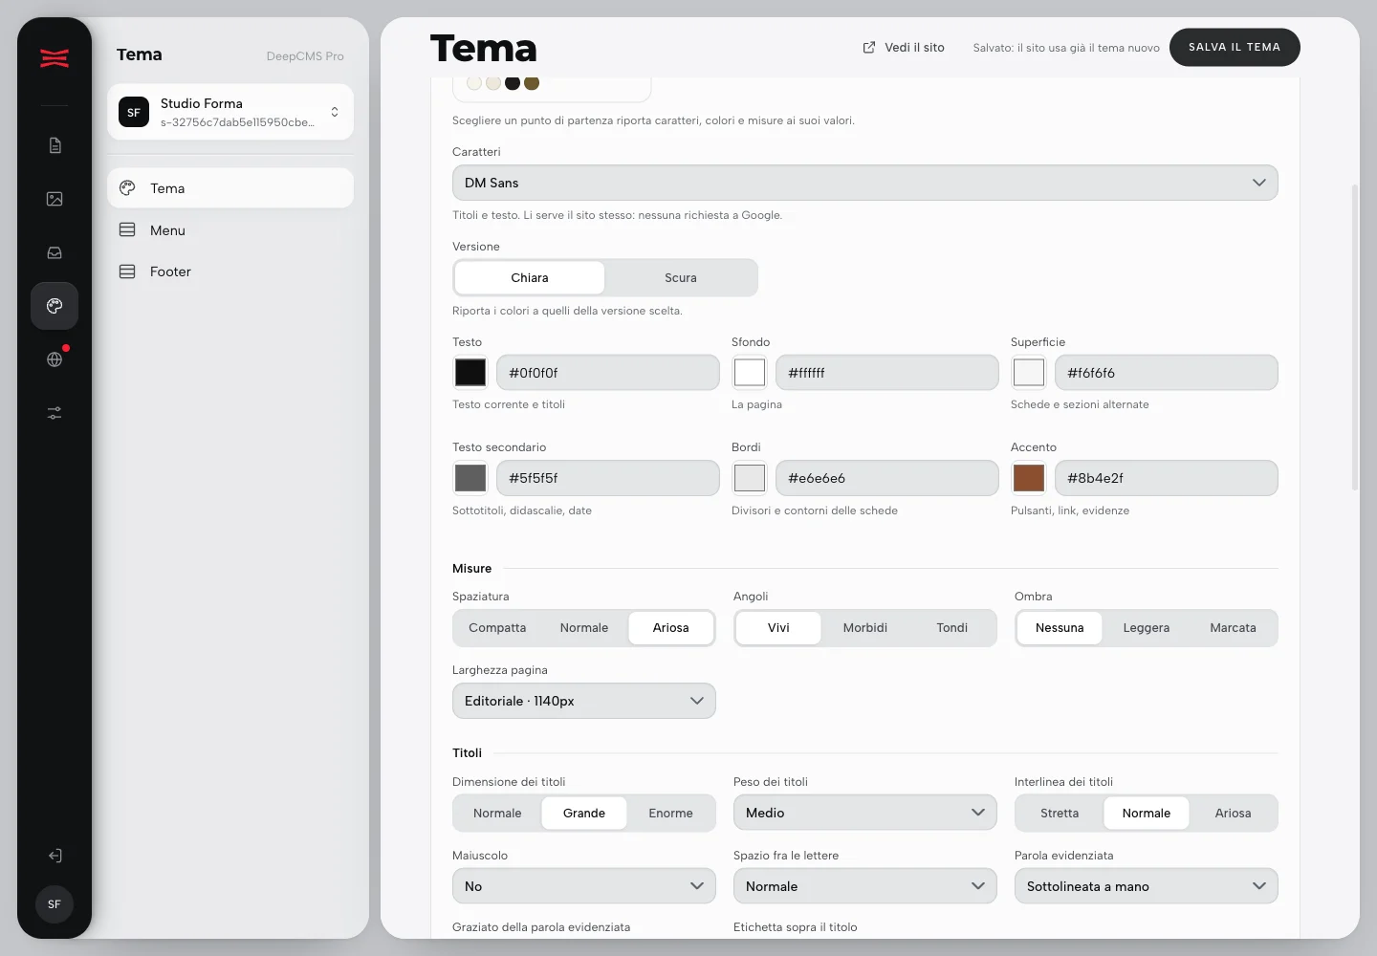
Task: Choose Tondi corners option
Action: point(952,628)
